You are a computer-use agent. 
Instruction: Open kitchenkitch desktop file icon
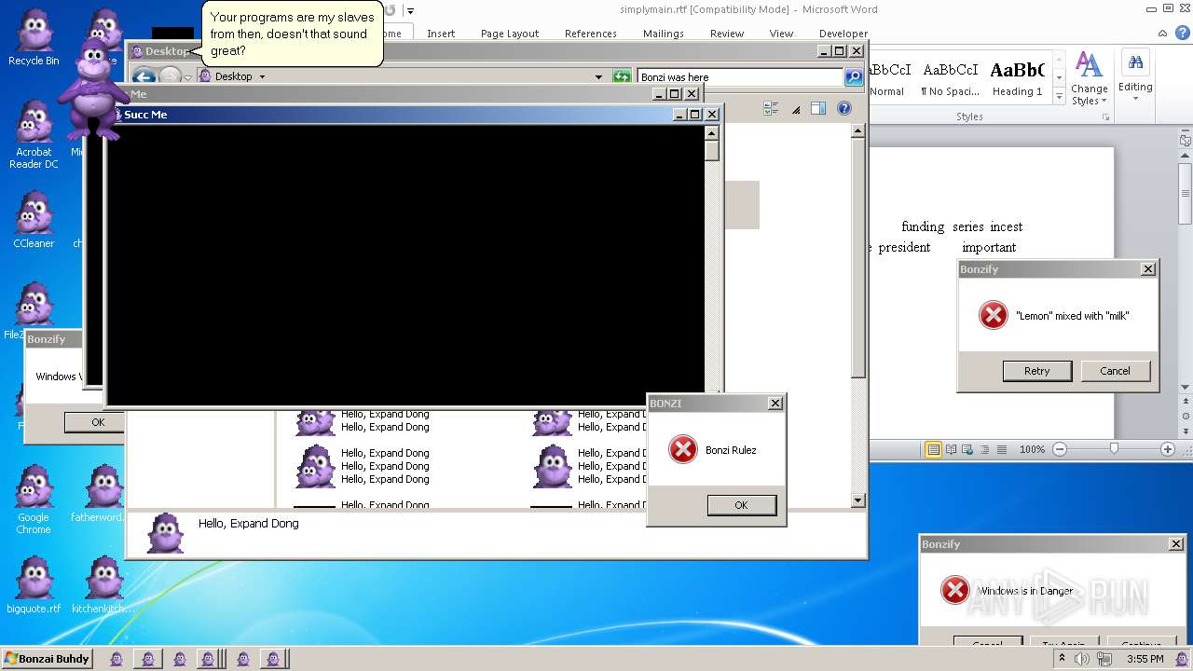click(x=103, y=584)
